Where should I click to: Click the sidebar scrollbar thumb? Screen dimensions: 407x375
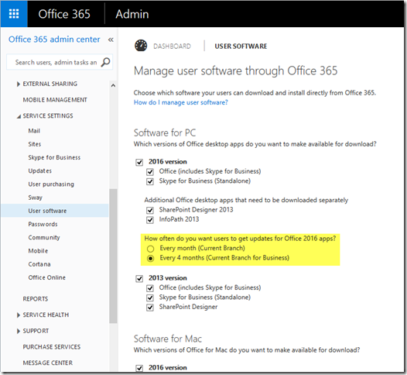(x=113, y=256)
